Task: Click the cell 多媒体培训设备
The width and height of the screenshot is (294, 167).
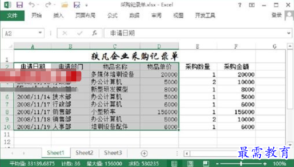Action: click(x=115, y=74)
